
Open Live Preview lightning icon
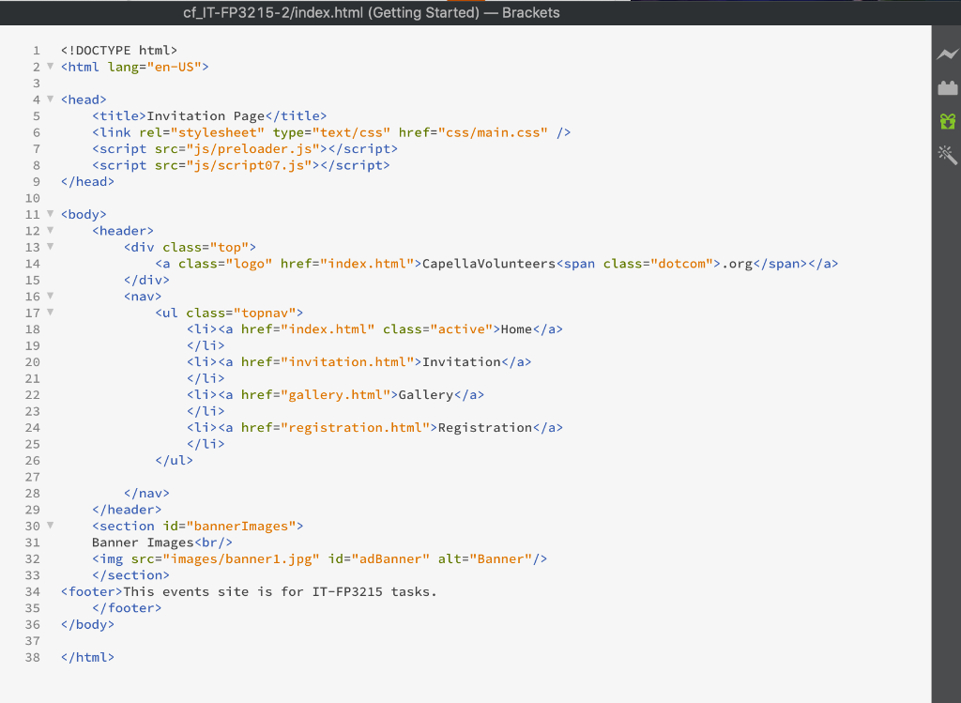coord(947,54)
